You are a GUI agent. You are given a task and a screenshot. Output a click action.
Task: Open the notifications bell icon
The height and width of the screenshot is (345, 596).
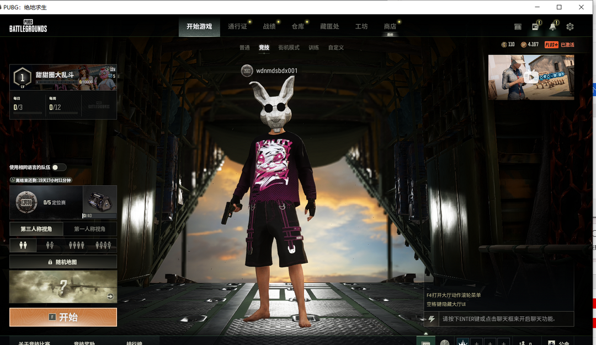[x=552, y=26]
